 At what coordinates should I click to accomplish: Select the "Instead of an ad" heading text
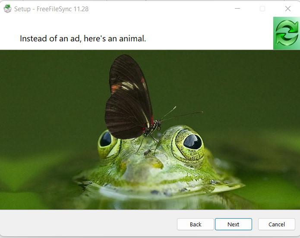pos(83,39)
